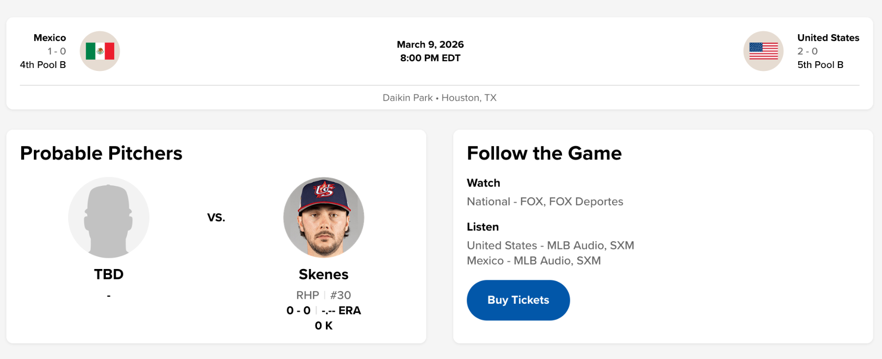Click the March 9, 2026 game date

[430, 45]
